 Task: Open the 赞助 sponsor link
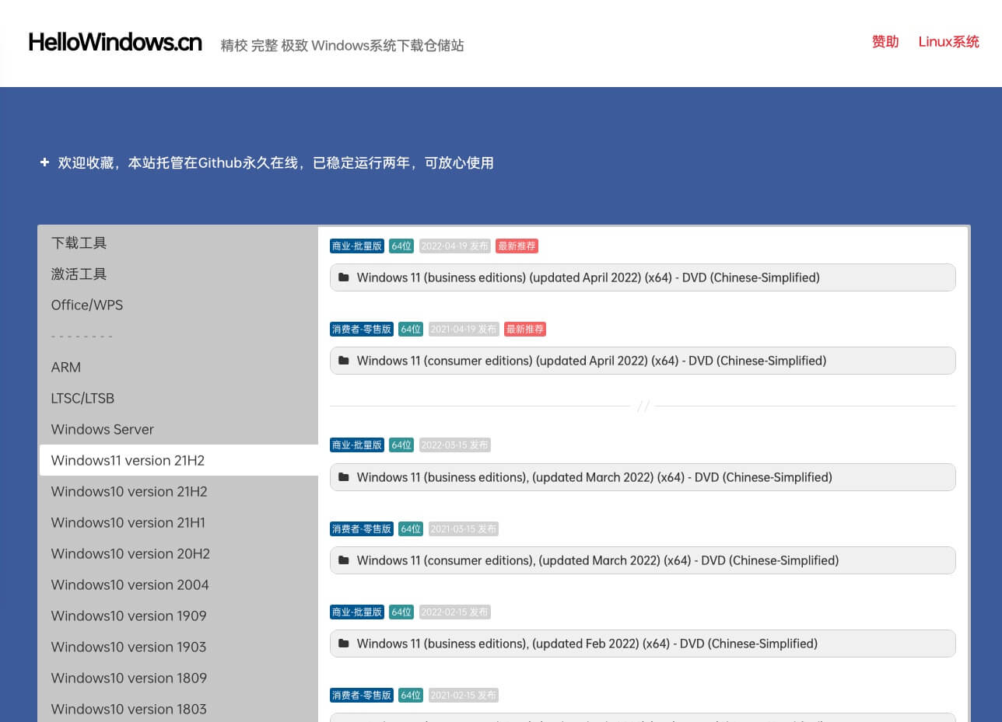pyautogui.click(x=885, y=42)
